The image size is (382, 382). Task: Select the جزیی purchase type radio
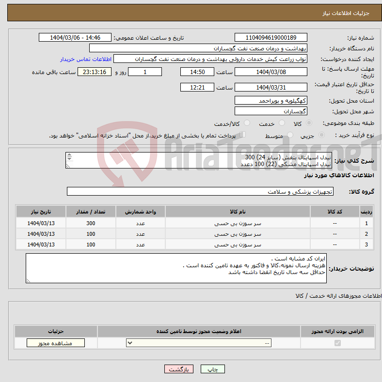(x=321, y=135)
